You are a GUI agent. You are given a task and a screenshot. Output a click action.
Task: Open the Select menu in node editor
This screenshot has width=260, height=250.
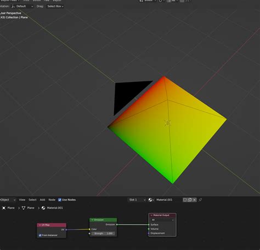(32, 199)
